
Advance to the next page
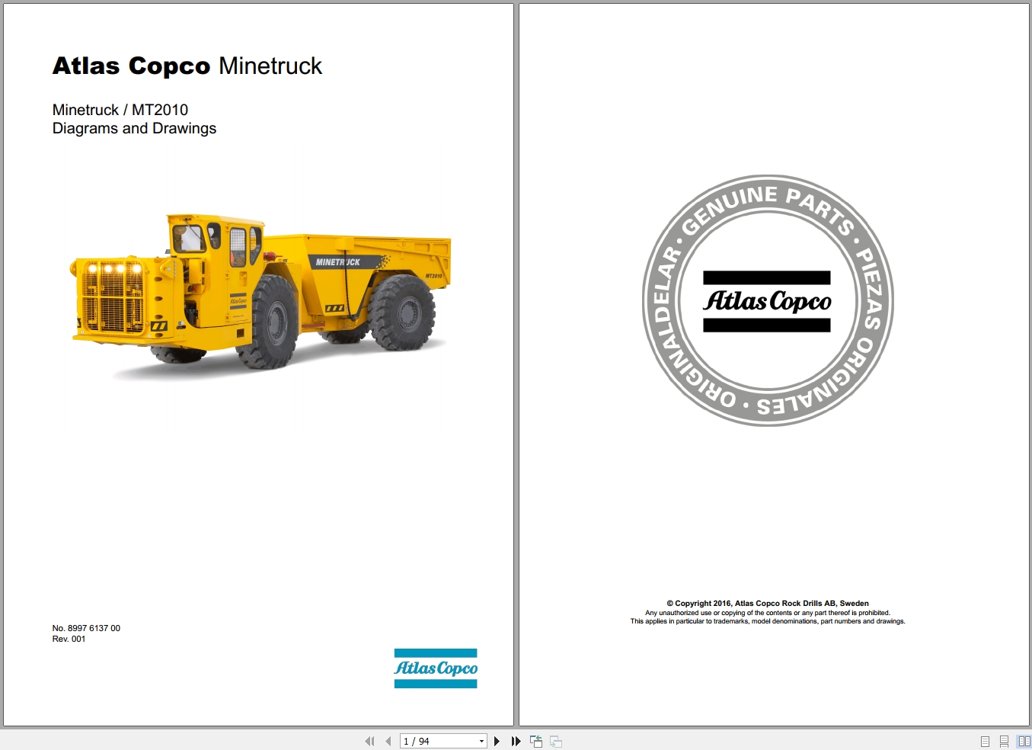coord(497,741)
